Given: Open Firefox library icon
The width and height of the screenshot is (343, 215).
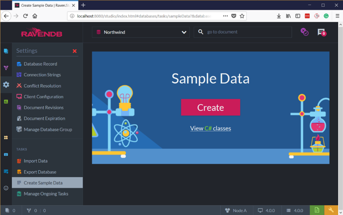Looking at the screenshot, I should click(288, 16).
